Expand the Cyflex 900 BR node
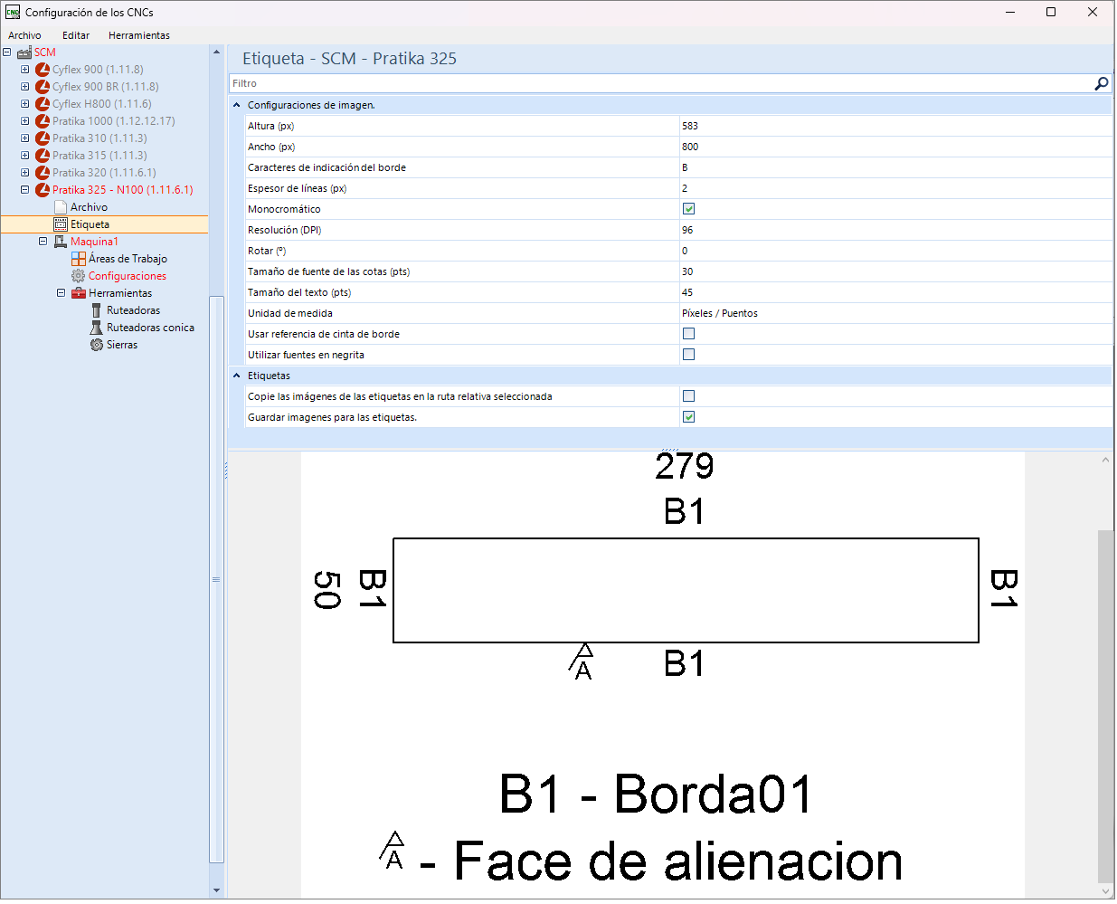 point(25,87)
